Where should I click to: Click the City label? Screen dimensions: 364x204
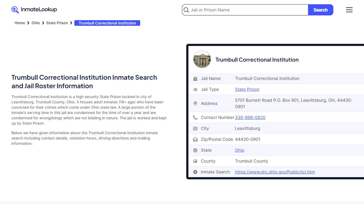point(205,129)
